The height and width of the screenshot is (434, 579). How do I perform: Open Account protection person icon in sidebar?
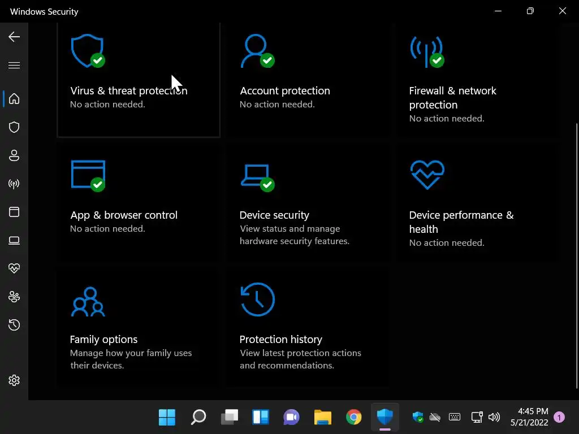14,155
